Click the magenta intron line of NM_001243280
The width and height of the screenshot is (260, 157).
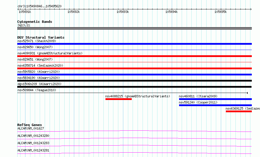pos(134,138)
